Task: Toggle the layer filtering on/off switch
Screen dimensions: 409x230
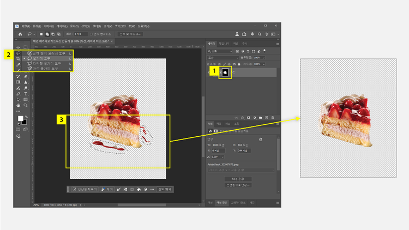Action: point(264,51)
